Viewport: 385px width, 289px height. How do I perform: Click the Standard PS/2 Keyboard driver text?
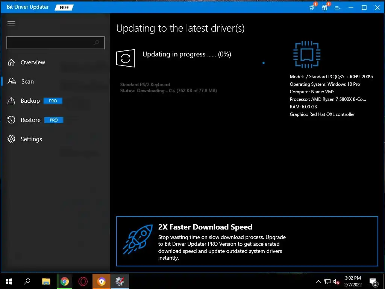145,85
